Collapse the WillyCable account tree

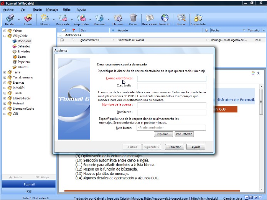point(5,36)
